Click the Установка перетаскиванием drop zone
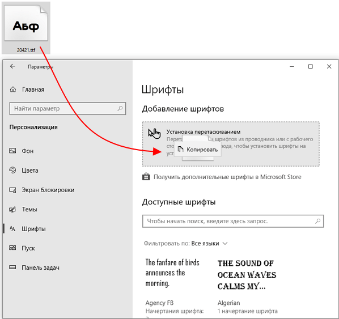 coord(231,144)
